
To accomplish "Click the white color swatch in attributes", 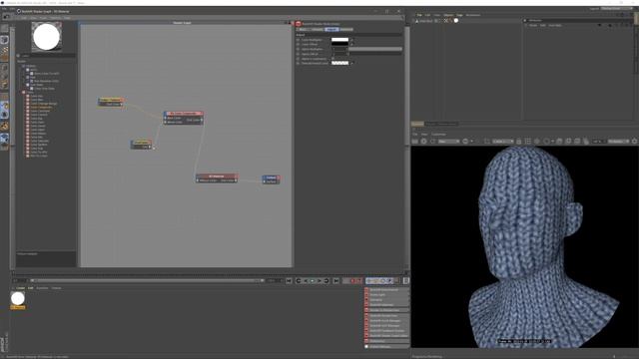I will [x=339, y=40].
